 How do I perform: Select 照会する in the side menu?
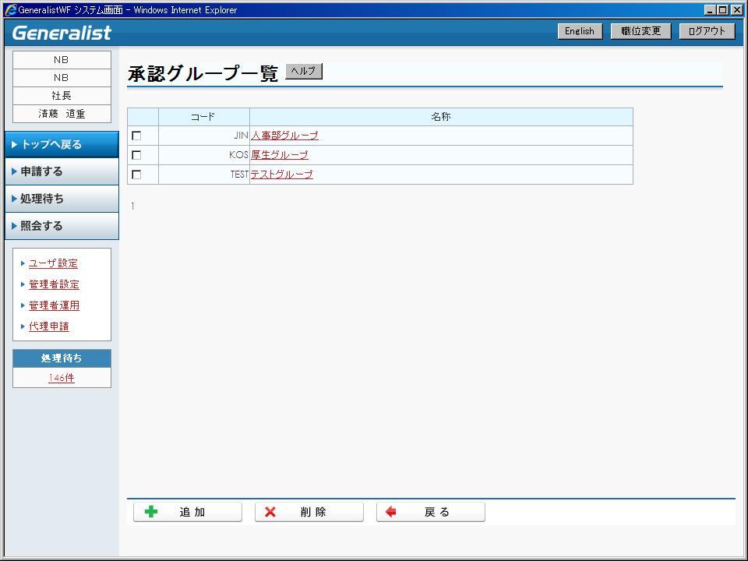[x=62, y=226]
